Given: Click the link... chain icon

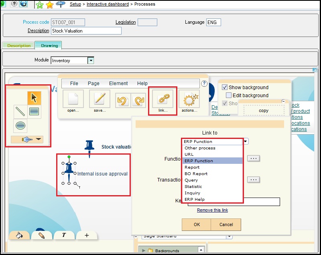Looking at the screenshot, I should pos(163,99).
